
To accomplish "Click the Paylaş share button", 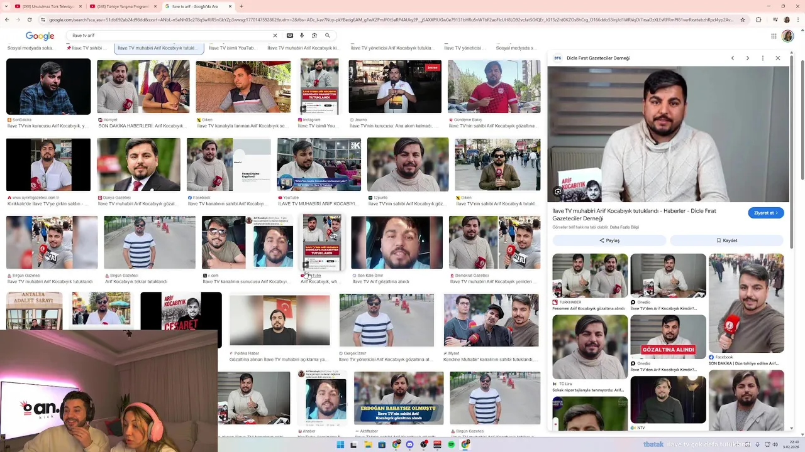I will 609,240.
